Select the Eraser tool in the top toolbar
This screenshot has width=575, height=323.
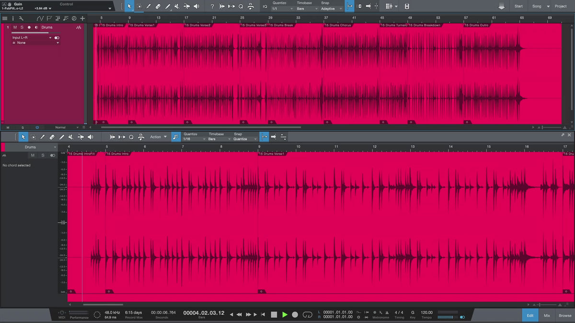click(158, 6)
